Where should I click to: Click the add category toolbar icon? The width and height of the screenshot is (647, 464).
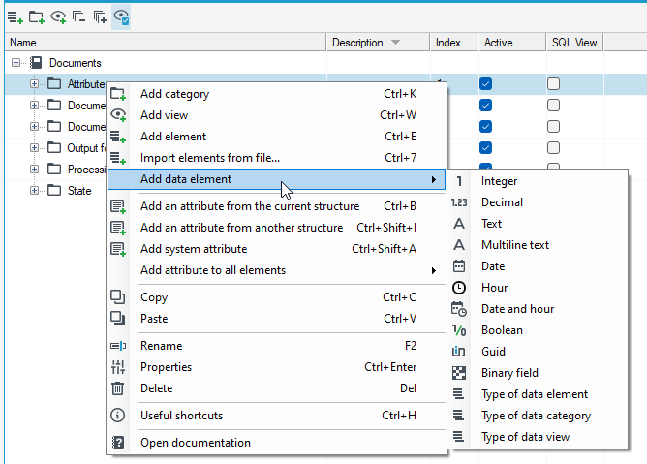36,17
